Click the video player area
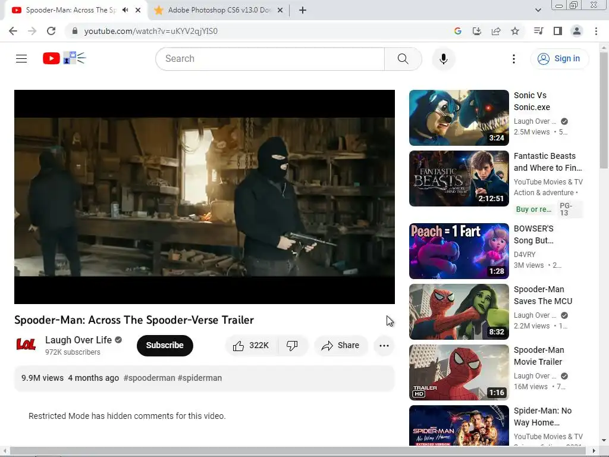The height and width of the screenshot is (457, 609). tap(205, 197)
